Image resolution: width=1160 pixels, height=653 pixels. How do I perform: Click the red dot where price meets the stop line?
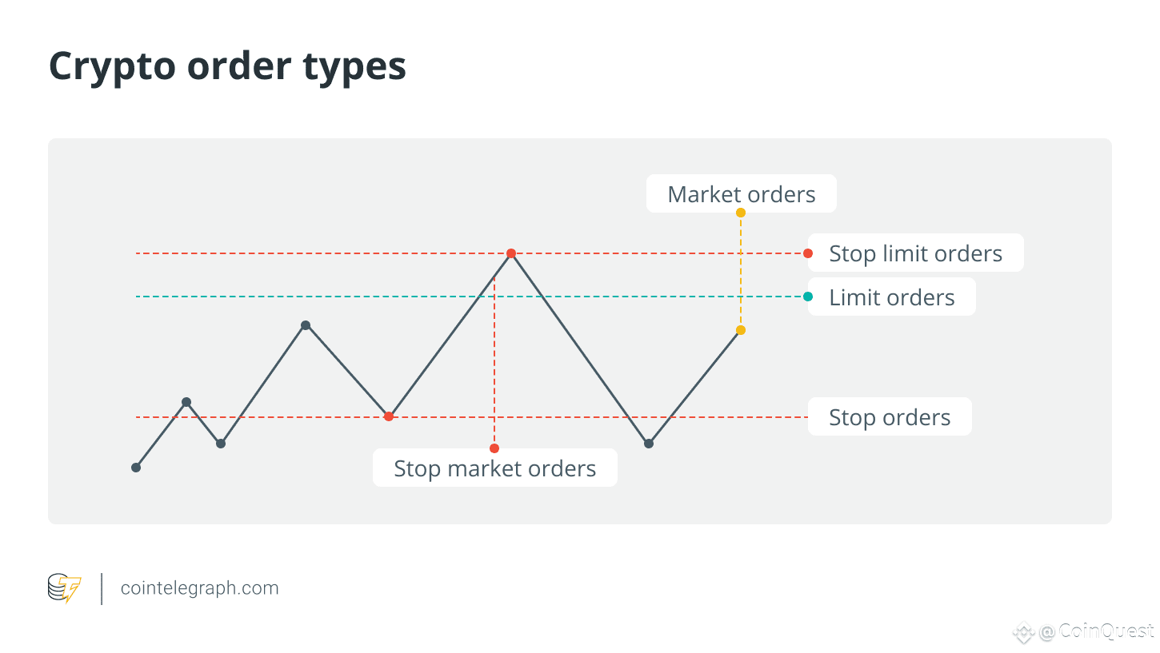(x=389, y=416)
